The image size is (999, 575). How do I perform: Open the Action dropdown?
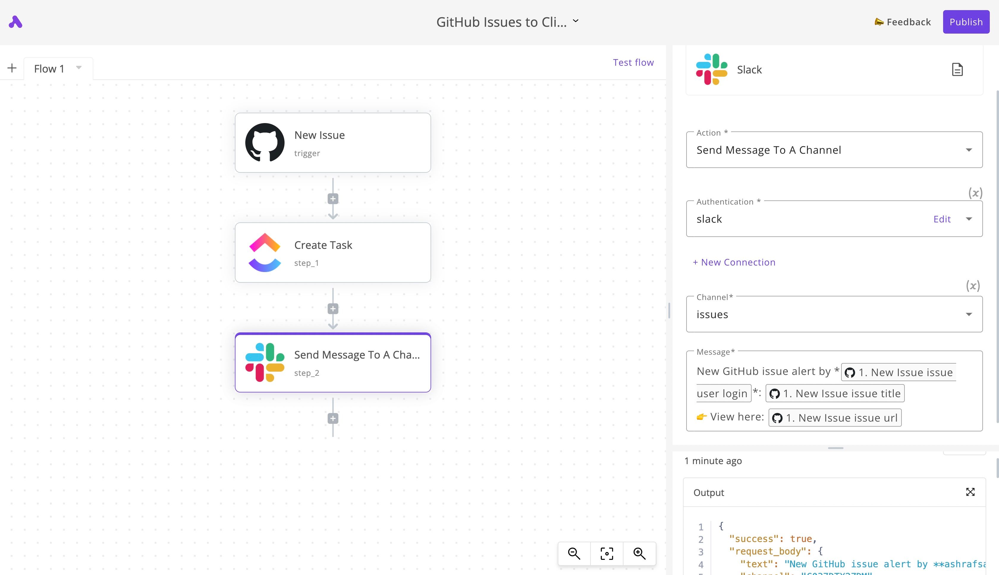tap(834, 150)
